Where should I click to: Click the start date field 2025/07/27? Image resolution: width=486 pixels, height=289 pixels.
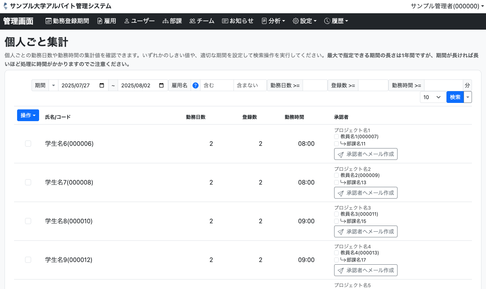83,85
